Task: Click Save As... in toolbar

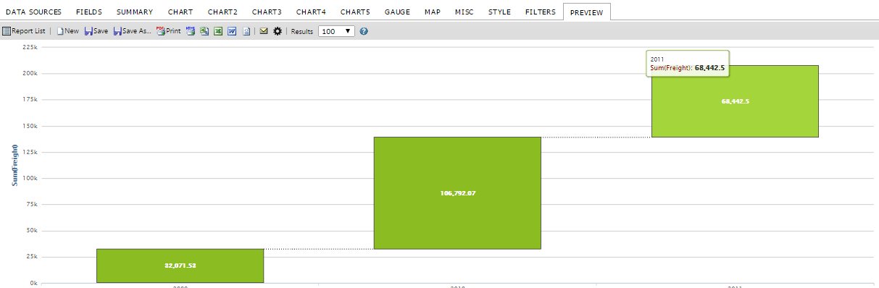Action: click(x=132, y=32)
